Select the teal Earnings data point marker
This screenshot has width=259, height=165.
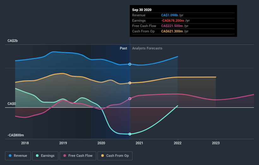[x=130, y=134]
